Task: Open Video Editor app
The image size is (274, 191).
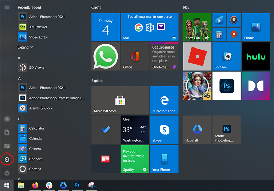Action: 52,37
